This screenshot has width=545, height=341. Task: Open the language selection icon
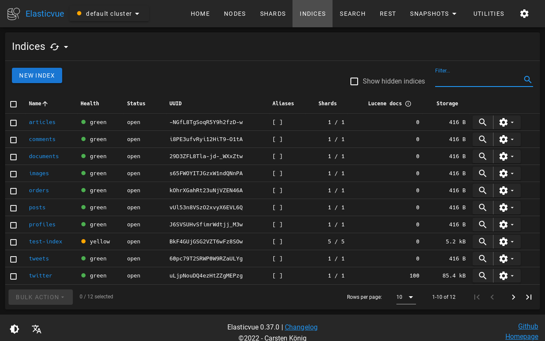(37, 329)
